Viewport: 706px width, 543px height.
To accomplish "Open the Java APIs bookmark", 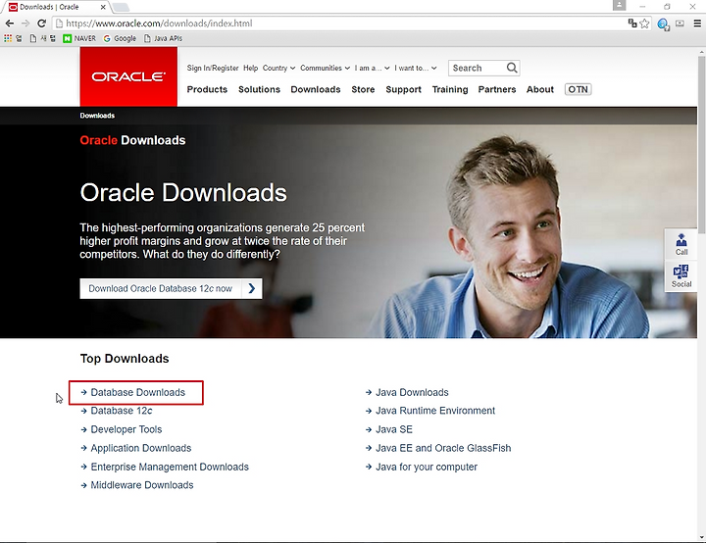I will 163,39.
